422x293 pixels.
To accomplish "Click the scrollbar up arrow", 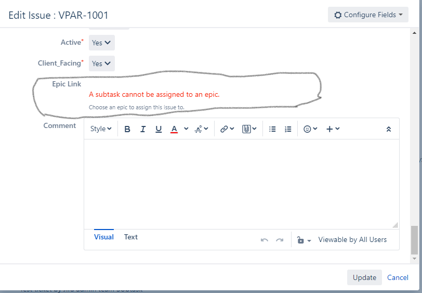I will [415, 33].
